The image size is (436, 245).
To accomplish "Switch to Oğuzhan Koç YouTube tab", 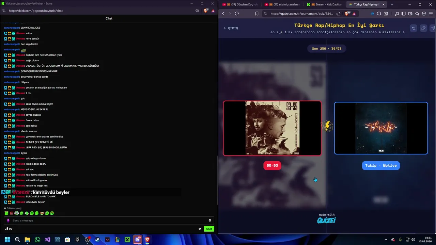I will pyautogui.click(x=240, y=4).
